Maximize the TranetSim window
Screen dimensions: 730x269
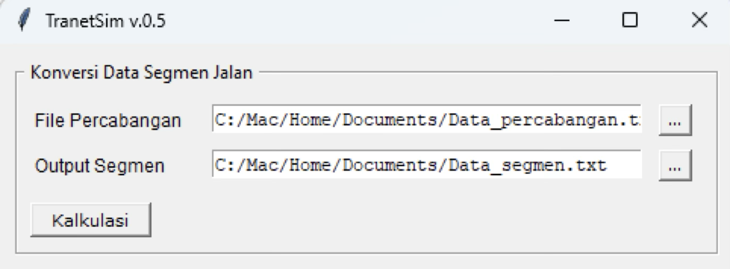tap(631, 21)
